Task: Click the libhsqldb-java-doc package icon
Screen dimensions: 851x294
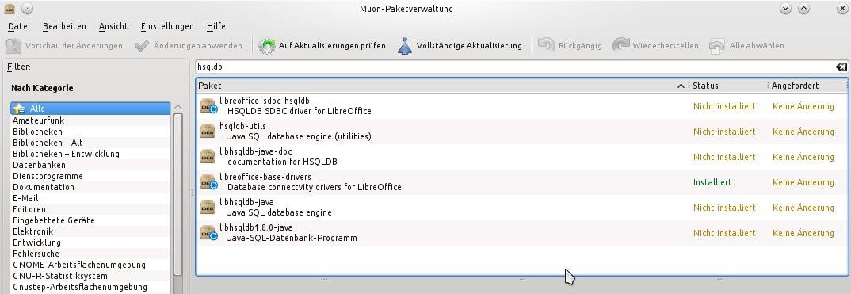Action: coord(208,157)
